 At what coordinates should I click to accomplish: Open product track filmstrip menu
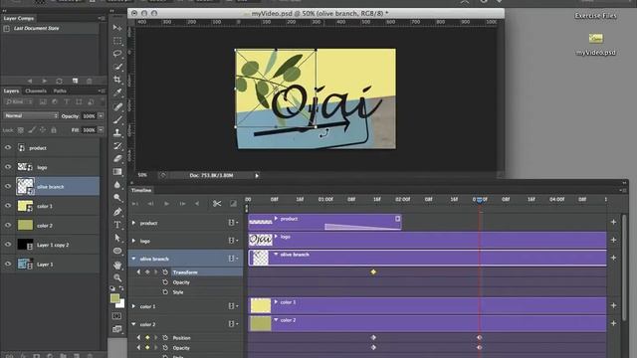tap(233, 223)
